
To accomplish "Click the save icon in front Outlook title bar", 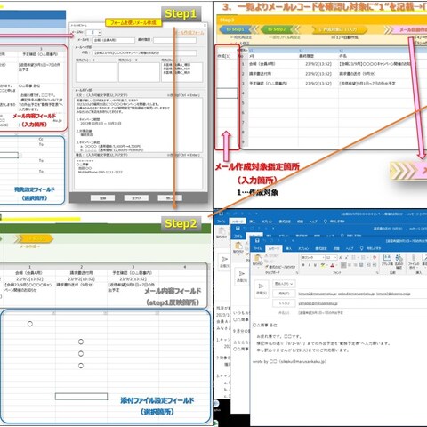I will (257, 240).
